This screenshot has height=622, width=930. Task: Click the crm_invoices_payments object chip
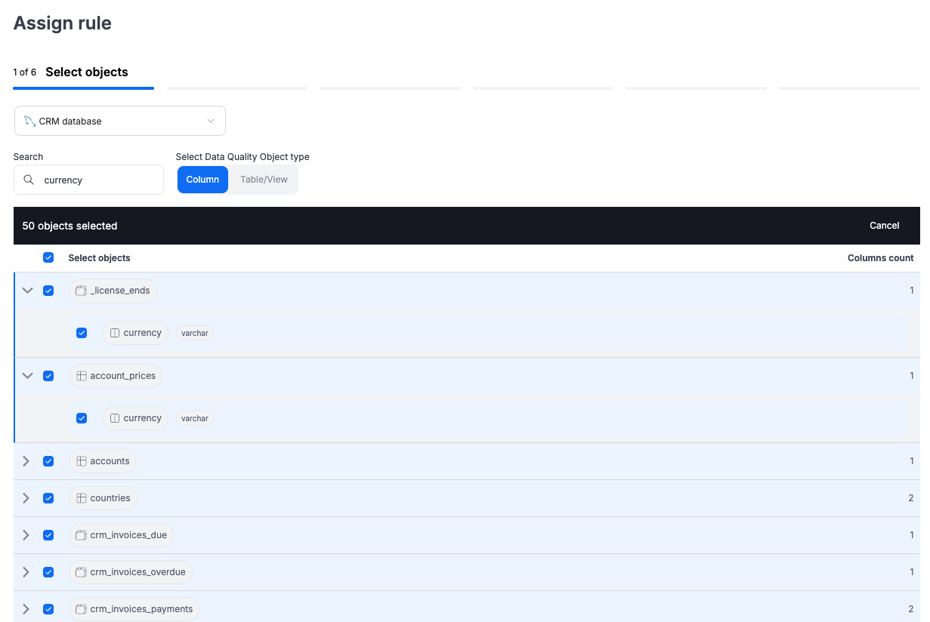[x=134, y=609]
